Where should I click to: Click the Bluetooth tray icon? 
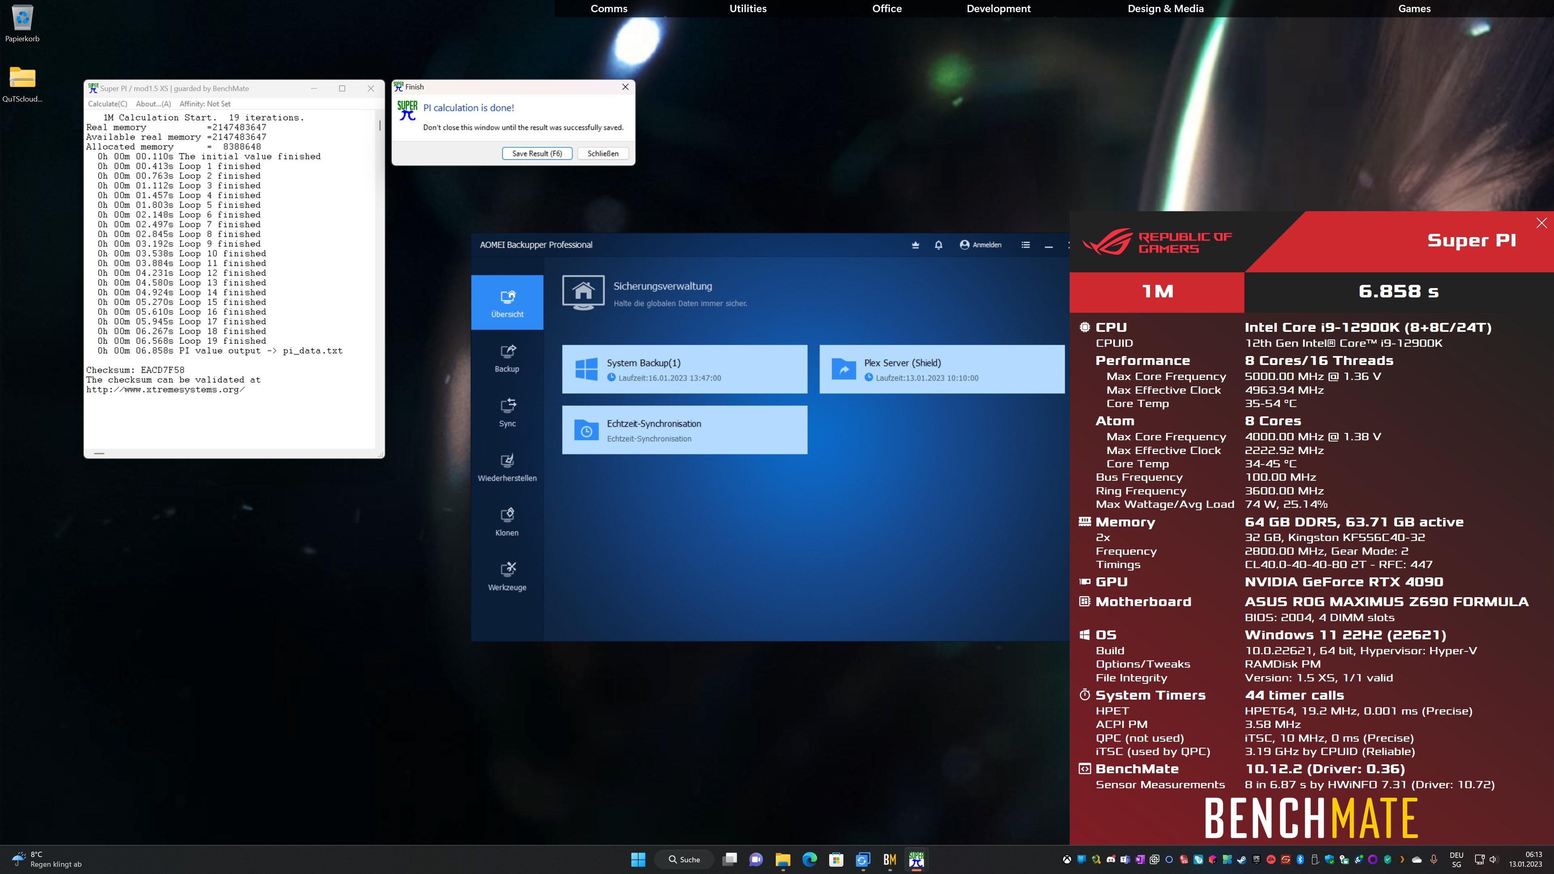point(1300,859)
